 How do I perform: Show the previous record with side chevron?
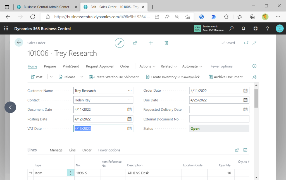click(x=10, y=107)
